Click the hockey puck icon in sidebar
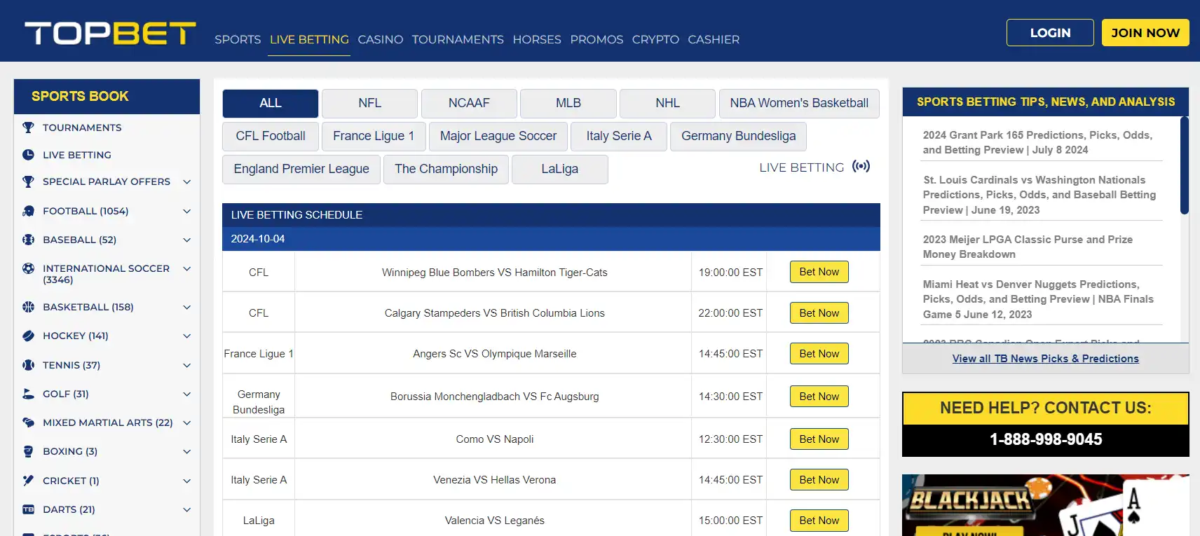This screenshot has width=1200, height=536. pyautogui.click(x=28, y=336)
